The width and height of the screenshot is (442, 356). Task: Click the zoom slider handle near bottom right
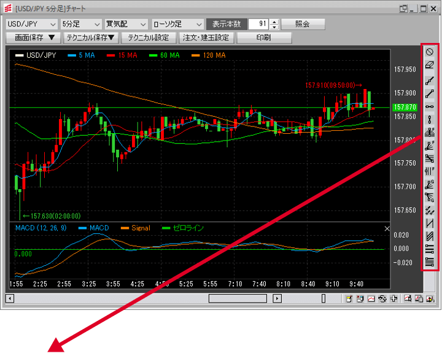[x=324, y=298]
